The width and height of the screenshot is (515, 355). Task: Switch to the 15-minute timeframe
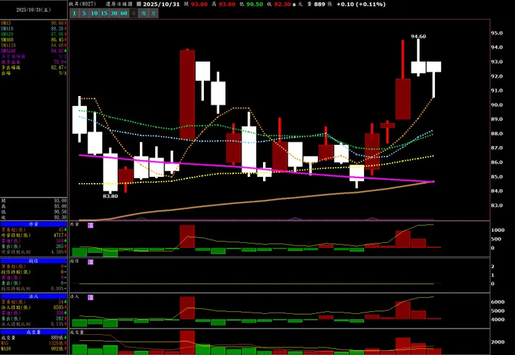tap(104, 13)
